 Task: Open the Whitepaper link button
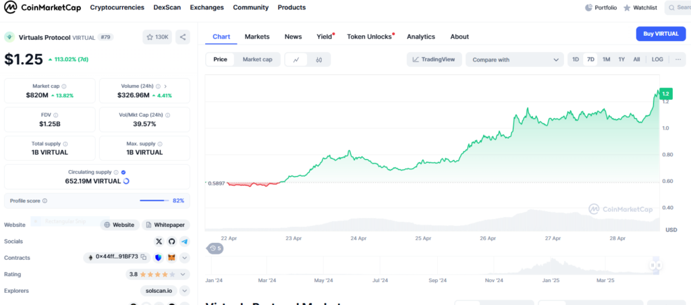click(x=166, y=225)
